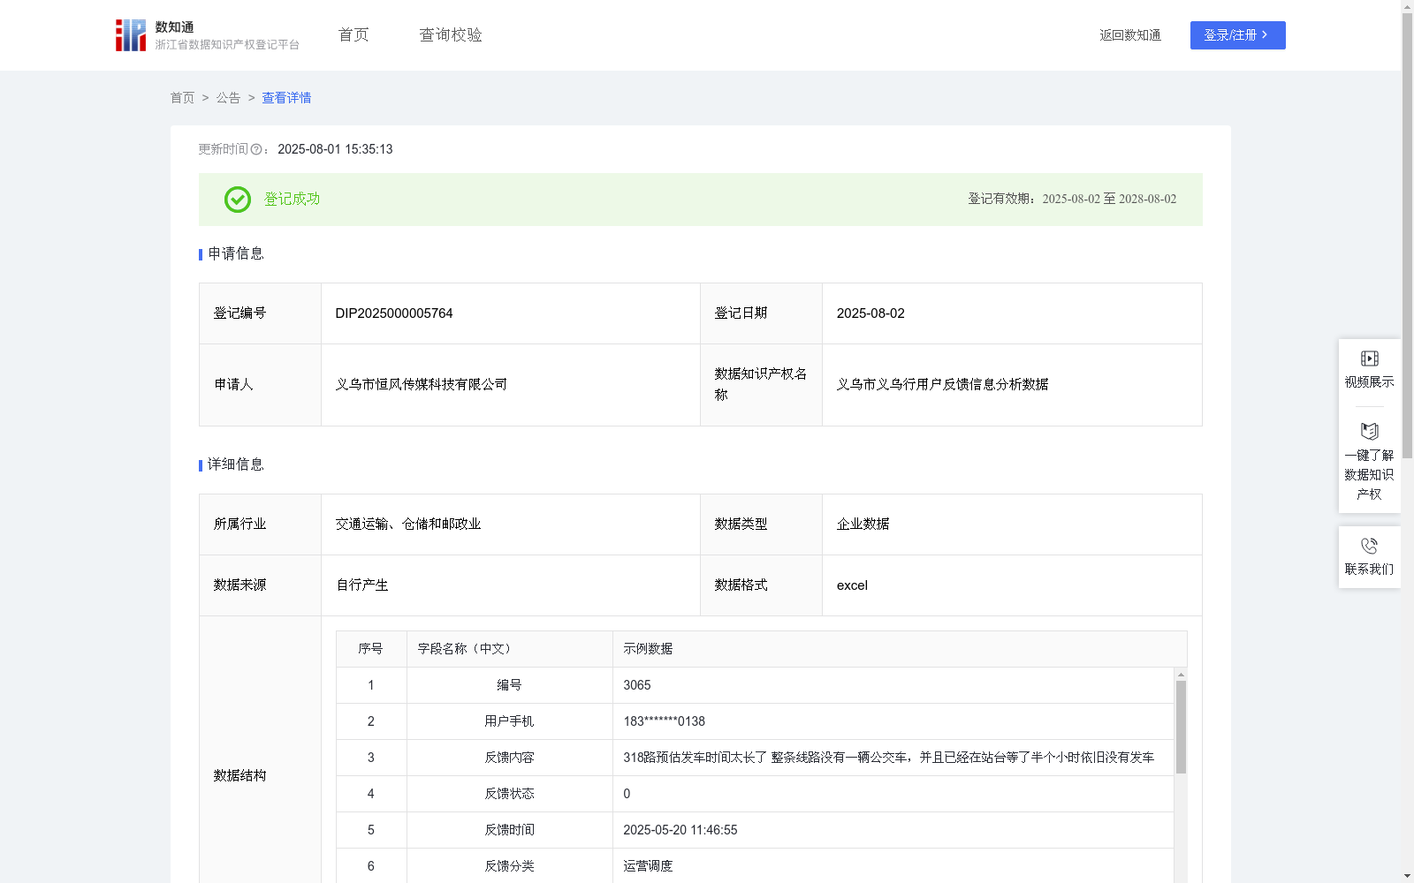Click the 申请信息 section heading
Viewport: 1414px width, 883px height.
click(235, 253)
